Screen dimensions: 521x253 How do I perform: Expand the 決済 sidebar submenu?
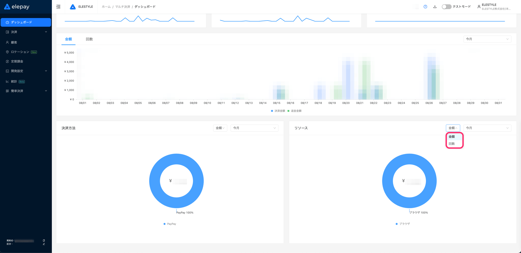click(26, 32)
